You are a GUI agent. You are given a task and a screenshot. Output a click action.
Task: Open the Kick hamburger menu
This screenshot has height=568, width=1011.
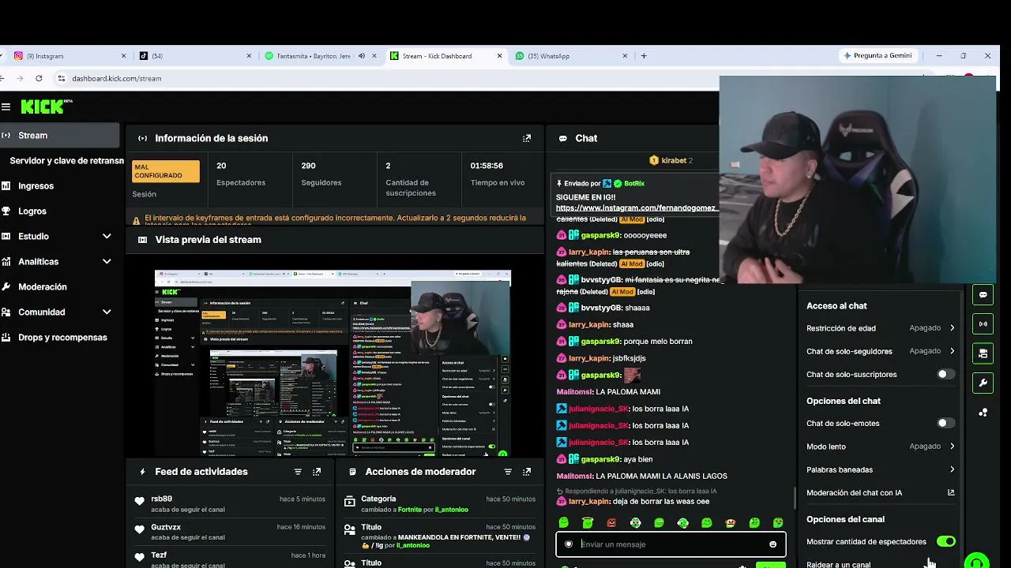pos(6,106)
